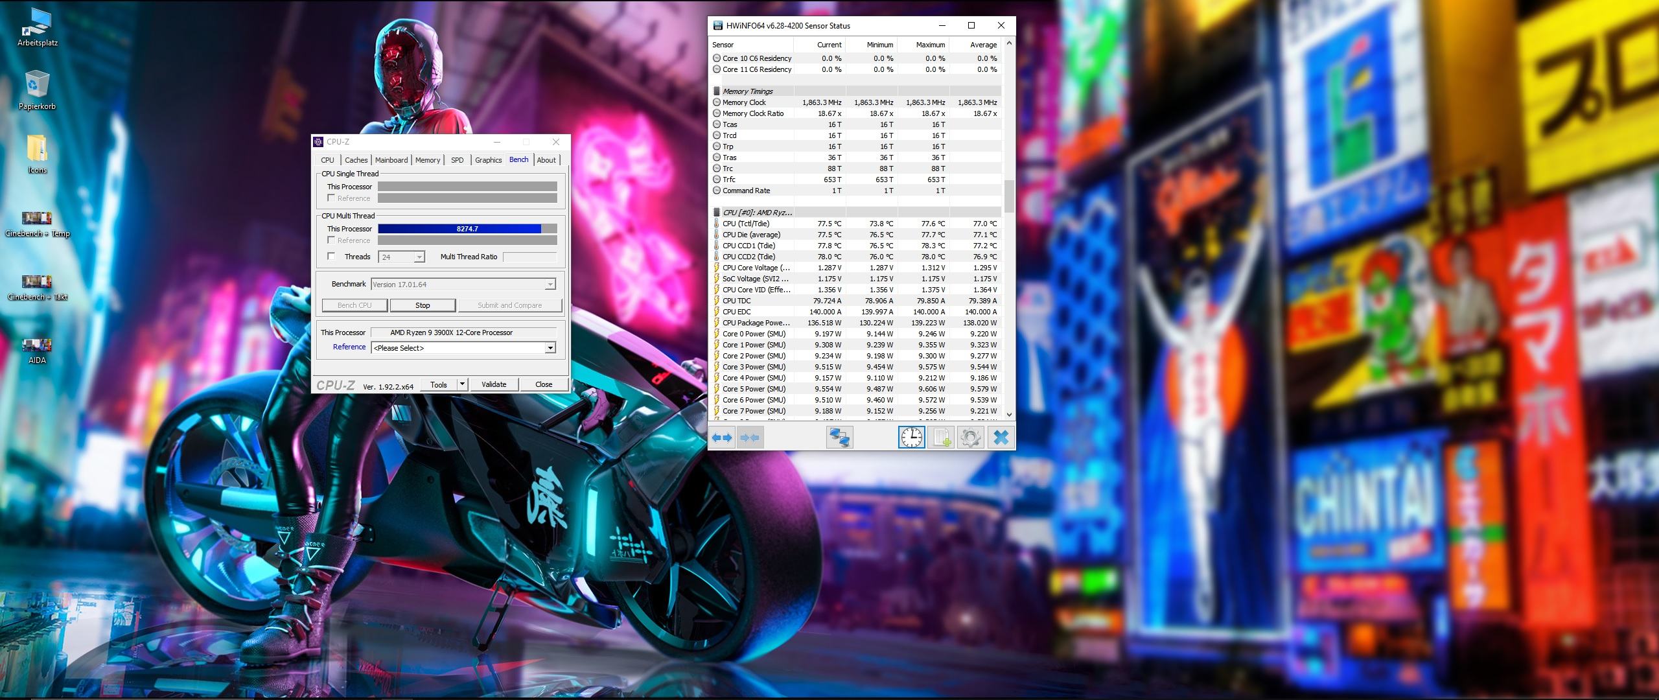Click HWiNFO collapse columns arrows icon
The height and width of the screenshot is (700, 1659).
pos(749,438)
